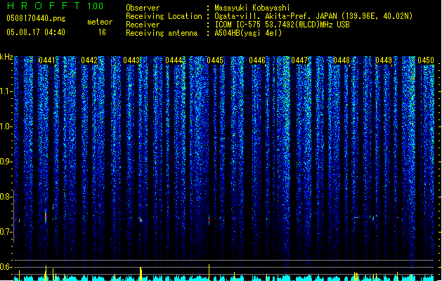The height and width of the screenshot is (281, 442).
Task: Click the 0446 time marker
Action: click(257, 60)
